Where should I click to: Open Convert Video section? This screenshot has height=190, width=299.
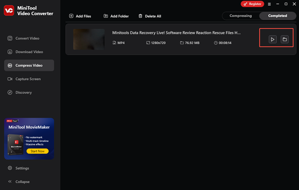[29, 38]
